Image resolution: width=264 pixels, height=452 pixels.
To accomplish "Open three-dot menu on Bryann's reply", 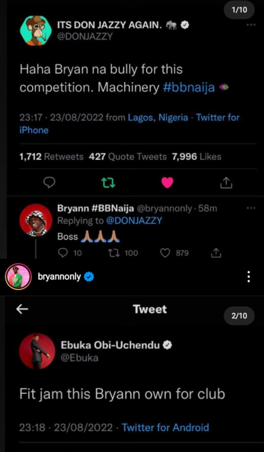I will [251, 208].
